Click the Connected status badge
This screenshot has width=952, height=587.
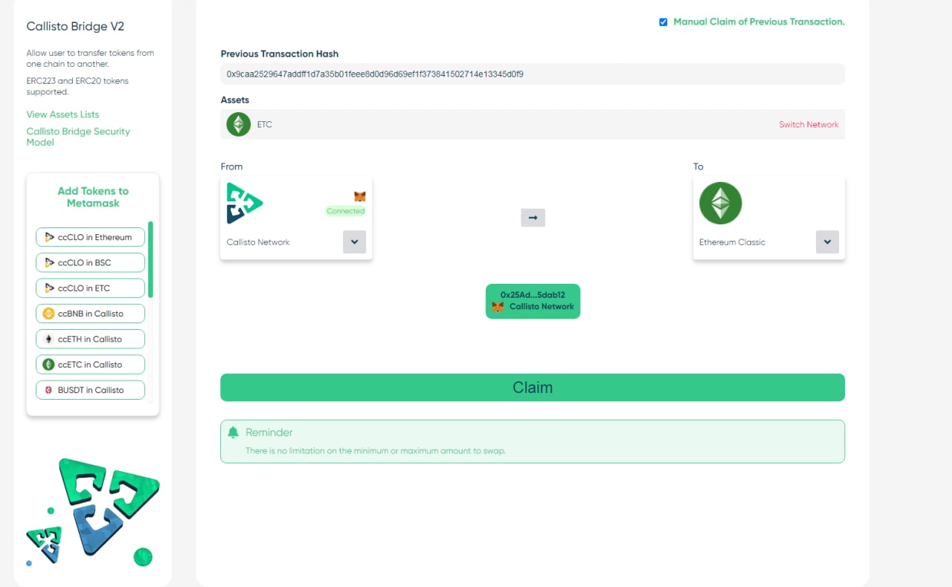pos(346,211)
